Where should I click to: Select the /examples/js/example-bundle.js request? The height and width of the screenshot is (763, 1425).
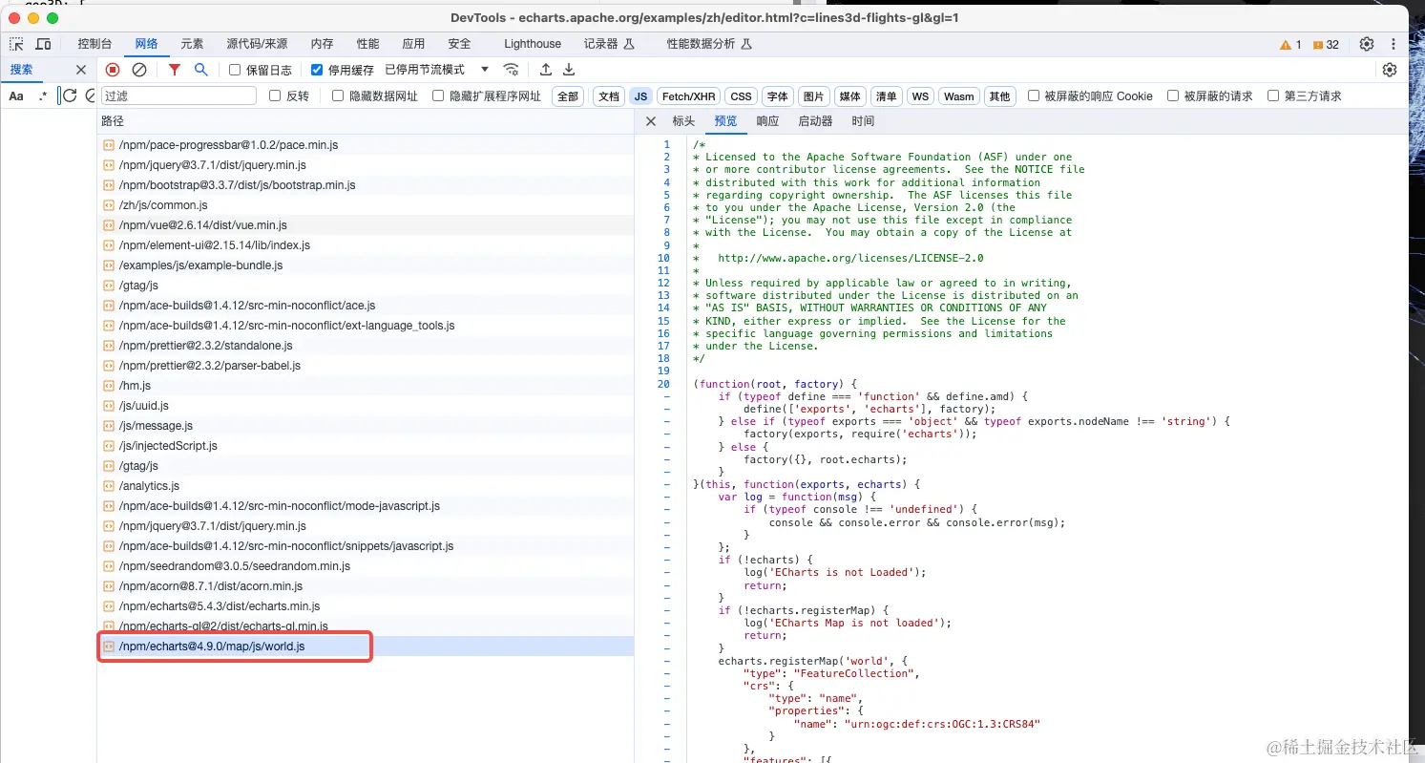click(x=366, y=265)
